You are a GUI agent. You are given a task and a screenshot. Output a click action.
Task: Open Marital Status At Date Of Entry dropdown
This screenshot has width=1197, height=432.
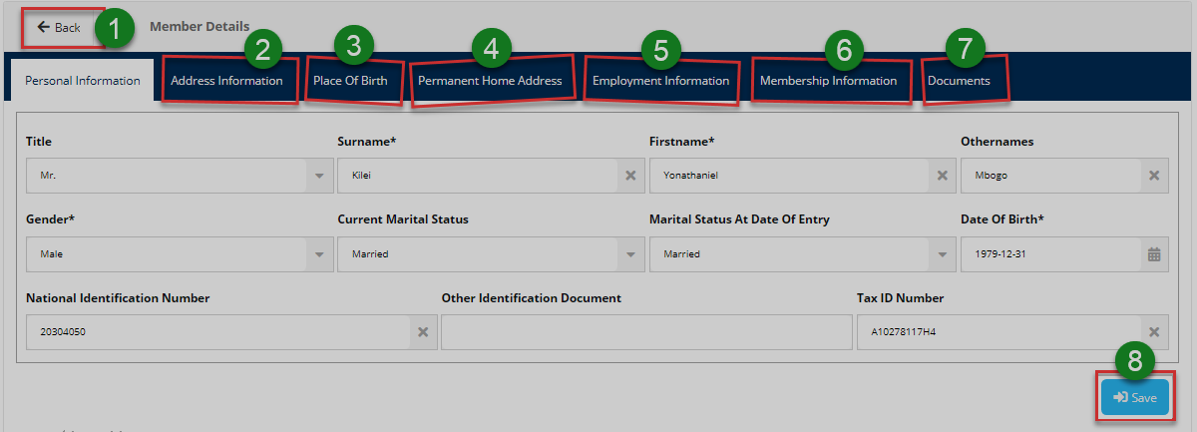pos(941,254)
